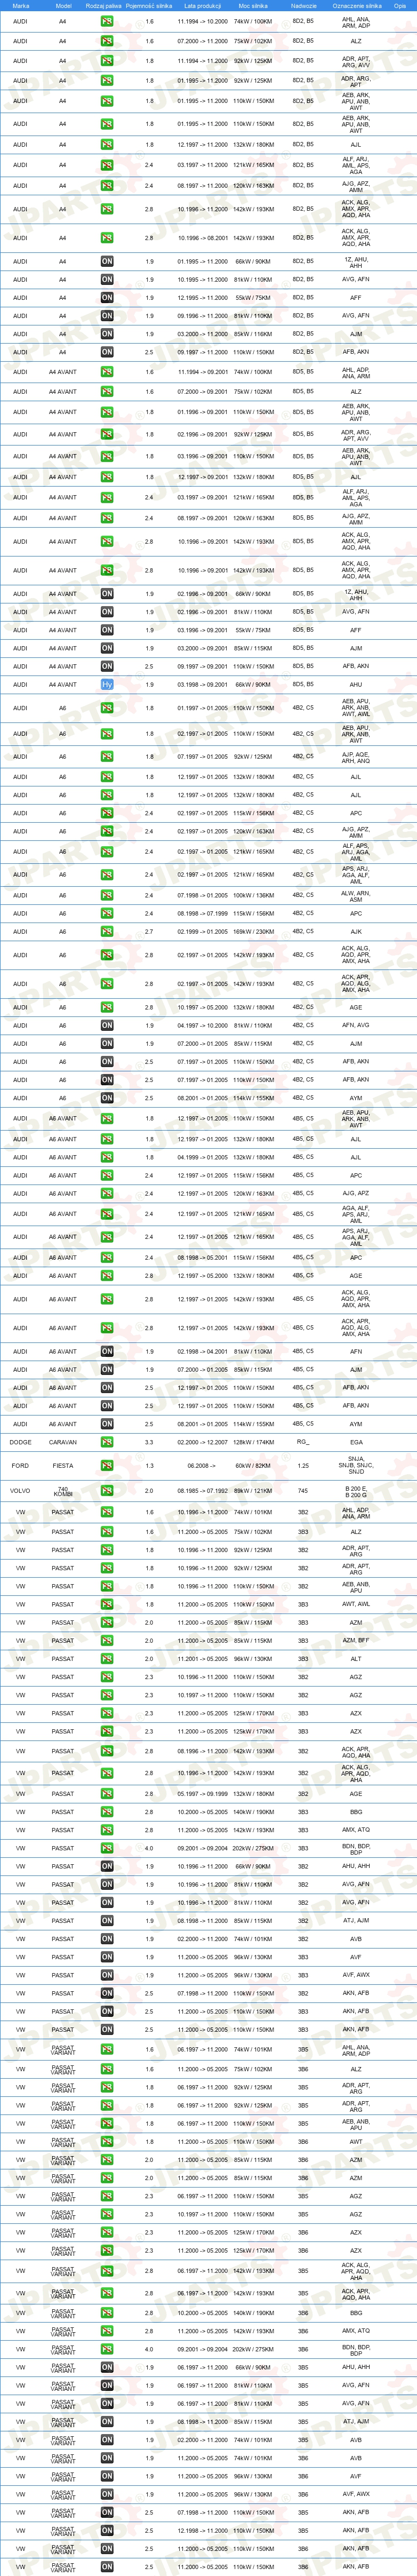Select the FORD brand cell

pyautogui.click(x=20, y=1466)
